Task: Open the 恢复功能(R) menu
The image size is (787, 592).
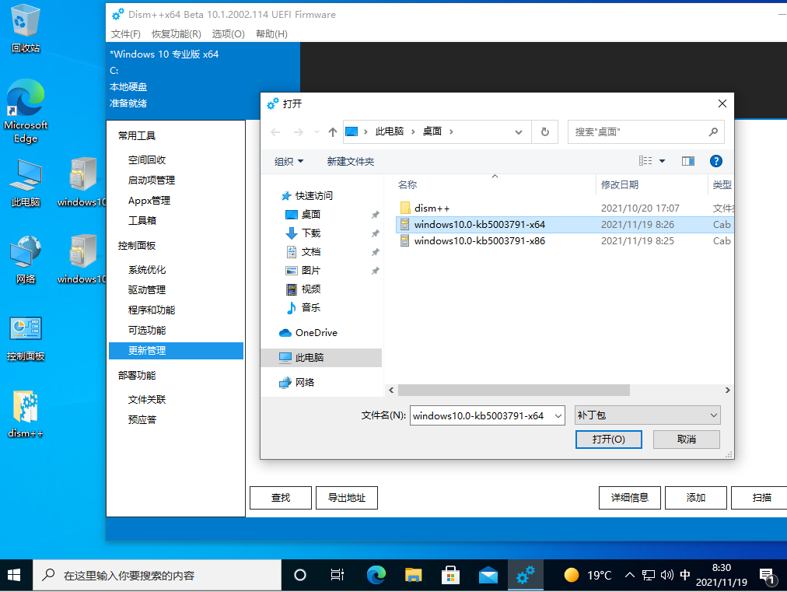Action: click(176, 34)
